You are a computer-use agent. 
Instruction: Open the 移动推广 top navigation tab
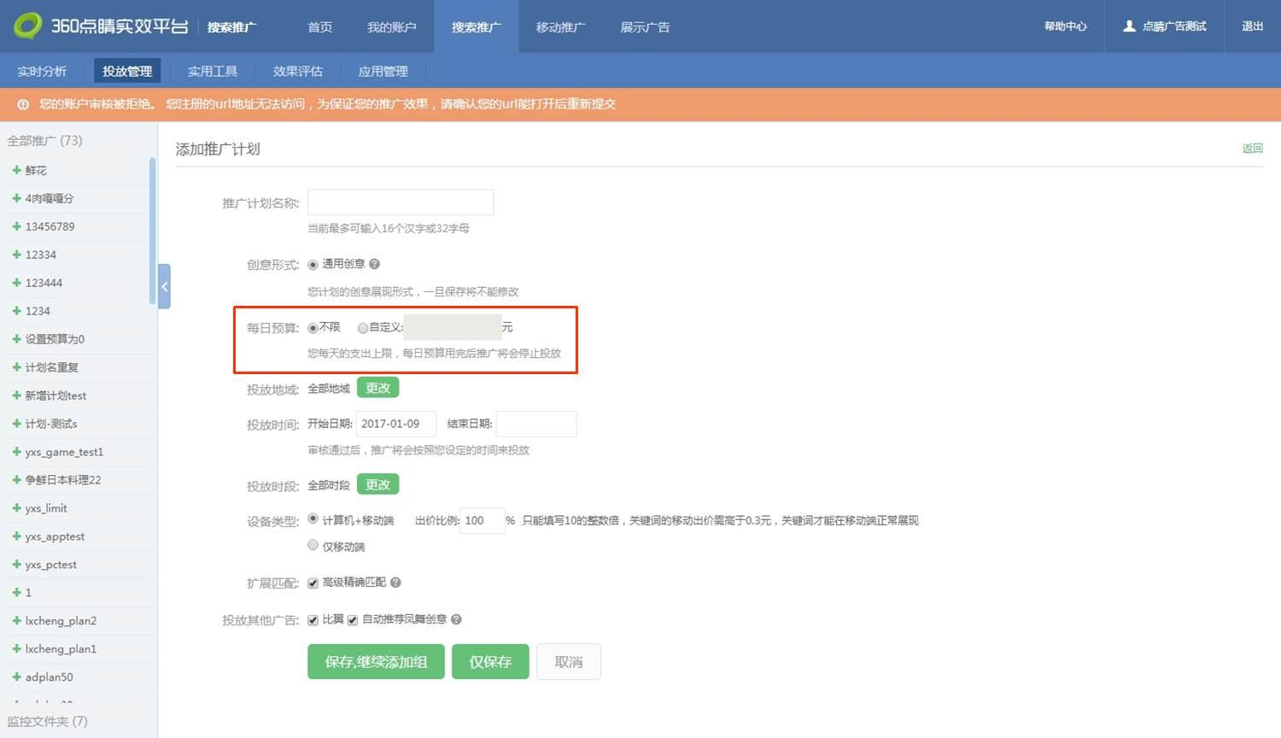tap(560, 27)
